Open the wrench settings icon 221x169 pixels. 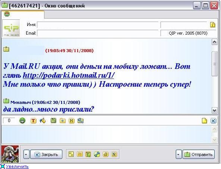(97, 154)
